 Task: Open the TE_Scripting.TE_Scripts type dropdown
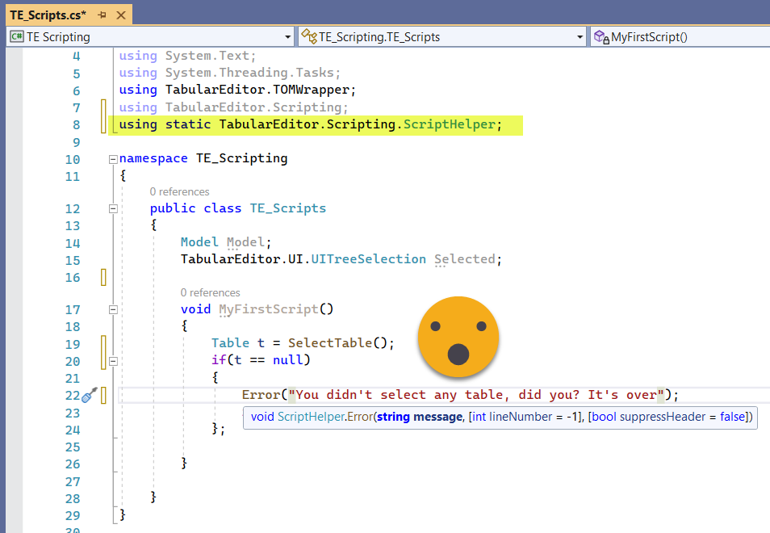(580, 36)
